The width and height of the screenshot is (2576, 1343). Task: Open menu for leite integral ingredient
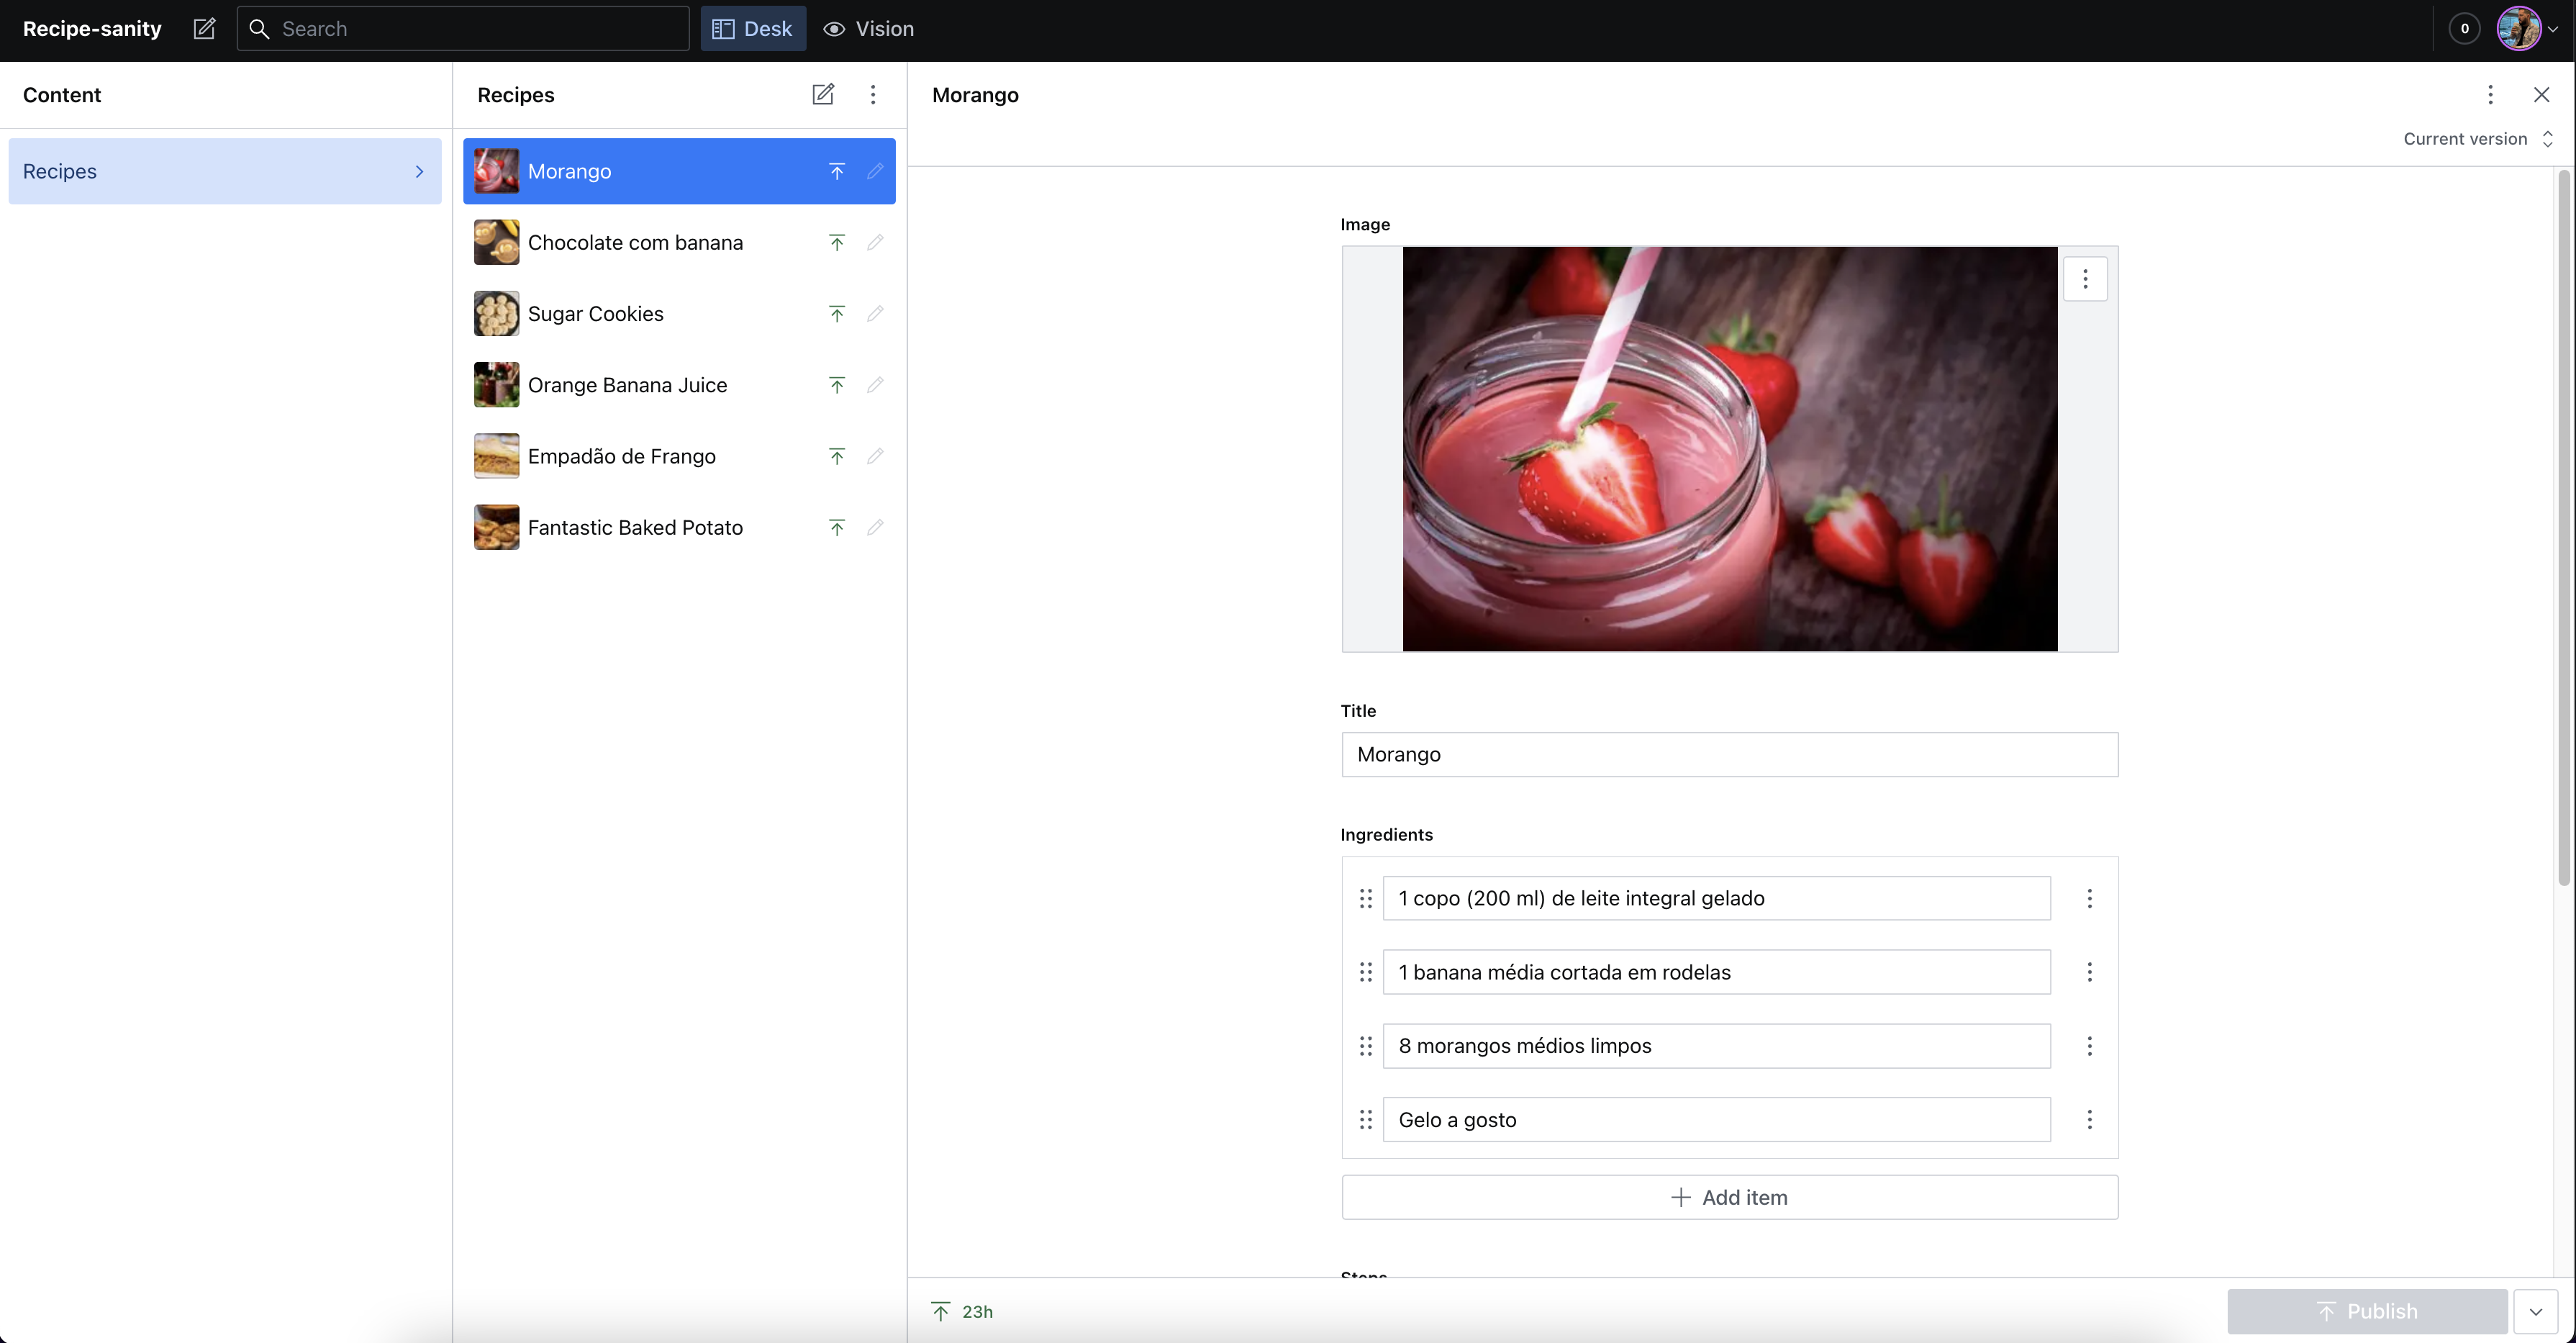point(2089,898)
